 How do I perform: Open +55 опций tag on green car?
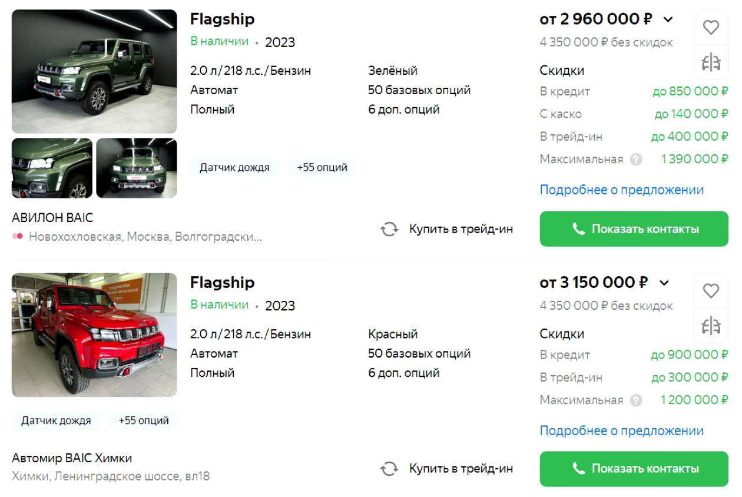point(322,167)
